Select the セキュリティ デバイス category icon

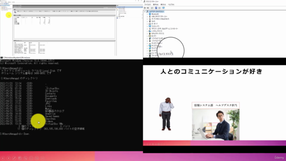150,34
